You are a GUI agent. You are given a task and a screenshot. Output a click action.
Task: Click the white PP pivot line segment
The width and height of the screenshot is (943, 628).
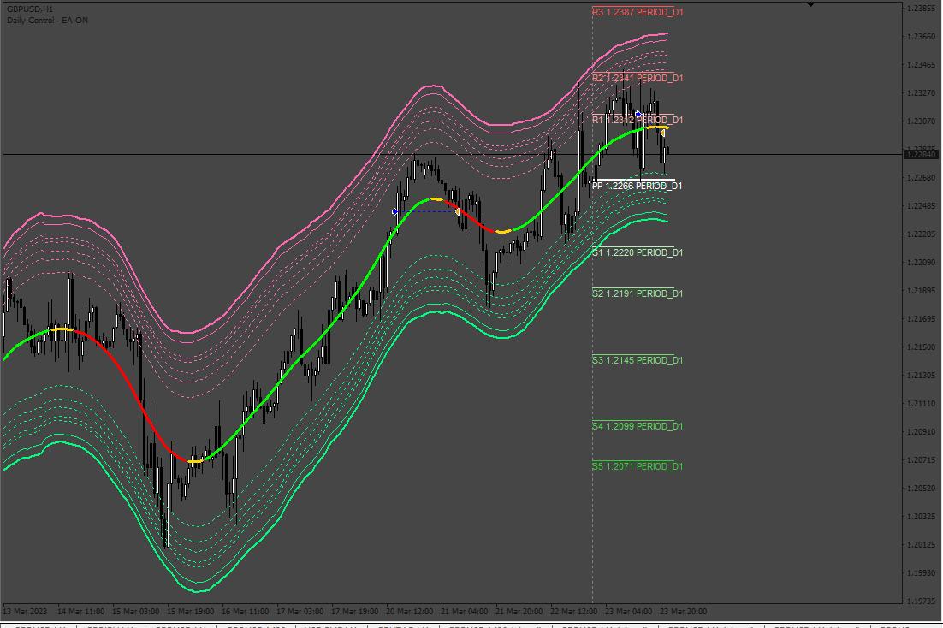pyautogui.click(x=633, y=180)
